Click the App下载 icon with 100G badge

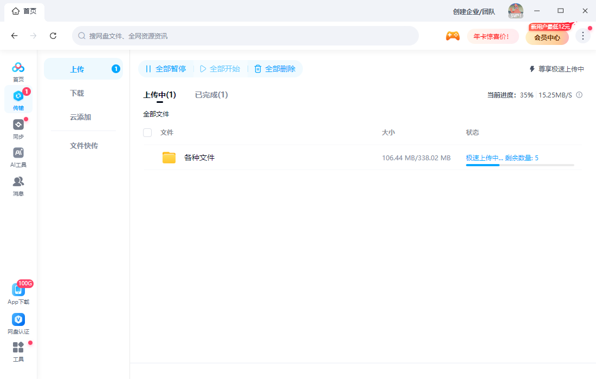pyautogui.click(x=18, y=290)
